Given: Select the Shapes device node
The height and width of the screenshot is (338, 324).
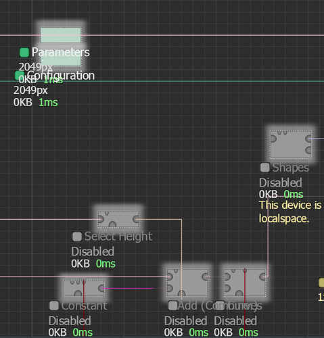Looking at the screenshot, I should pyautogui.click(x=291, y=144).
